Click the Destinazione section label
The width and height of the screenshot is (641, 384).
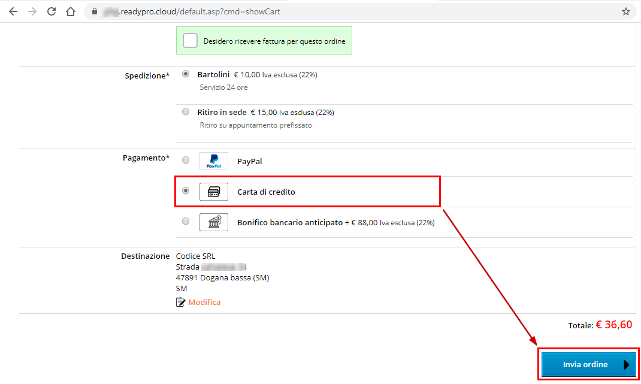pos(145,256)
